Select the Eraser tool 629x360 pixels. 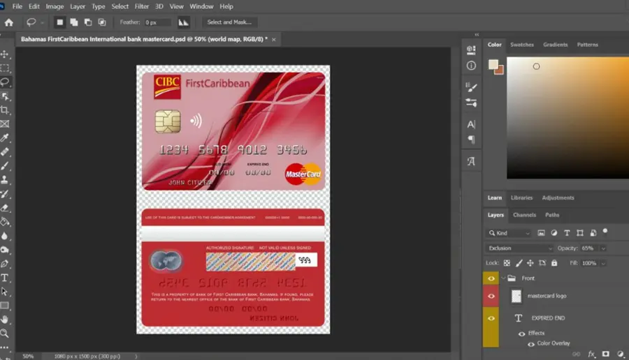[5, 207]
